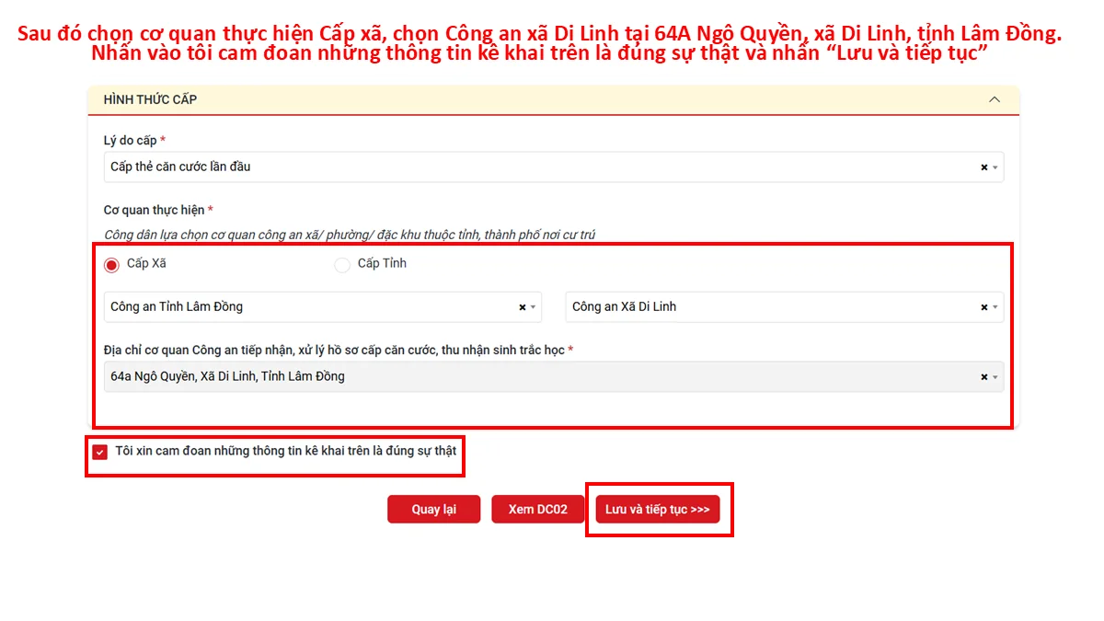
Task: Click the Quay lại button
Action: click(x=433, y=510)
